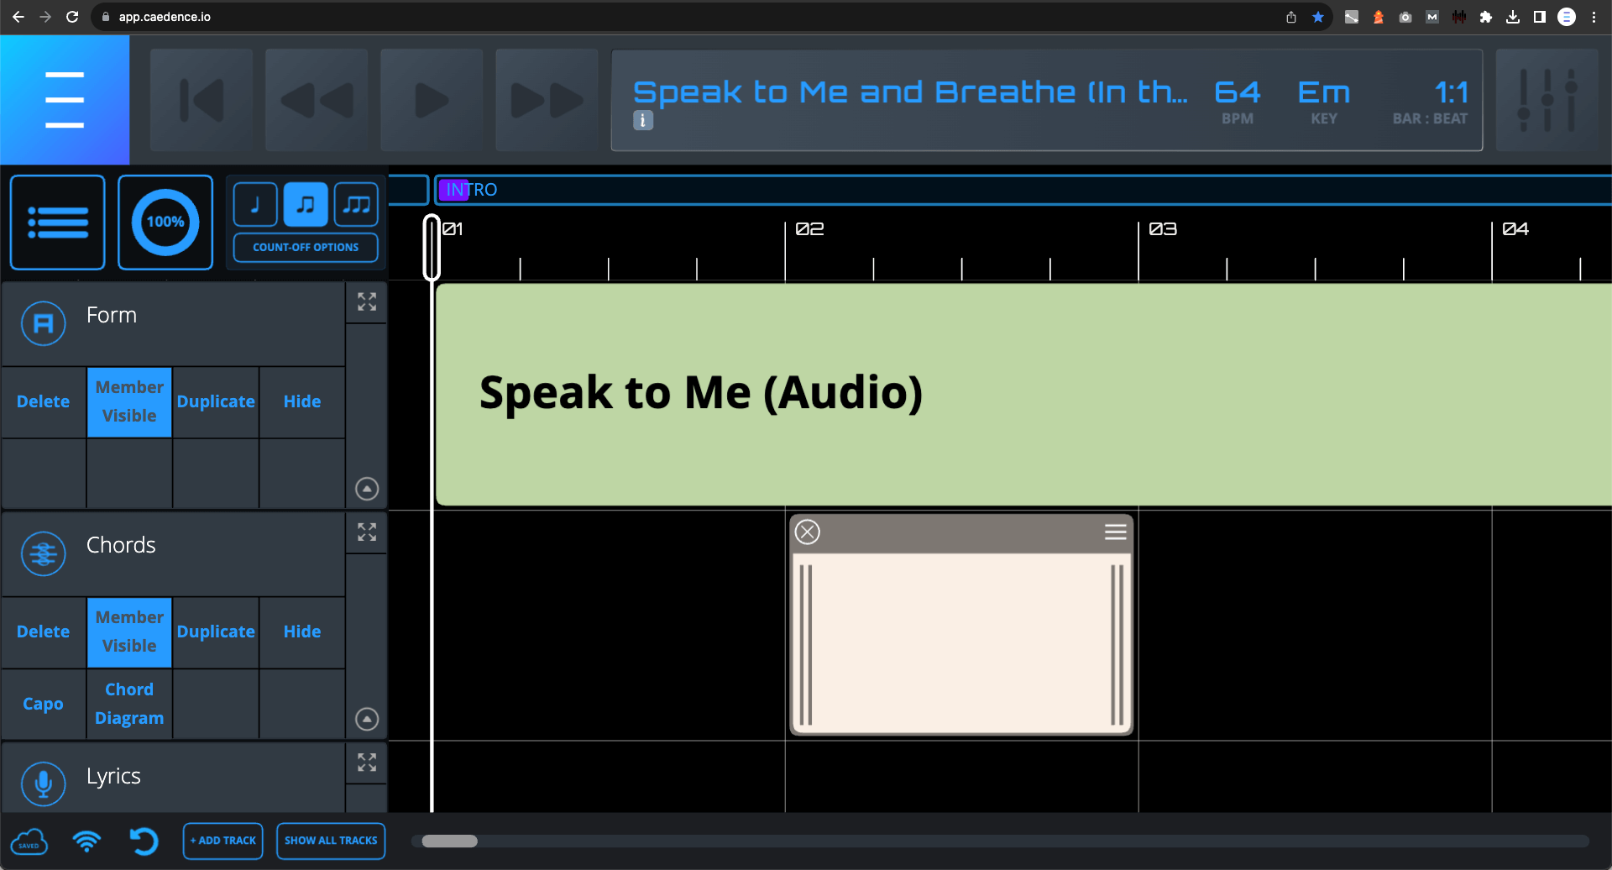Click Show All Tracks button

tap(331, 841)
